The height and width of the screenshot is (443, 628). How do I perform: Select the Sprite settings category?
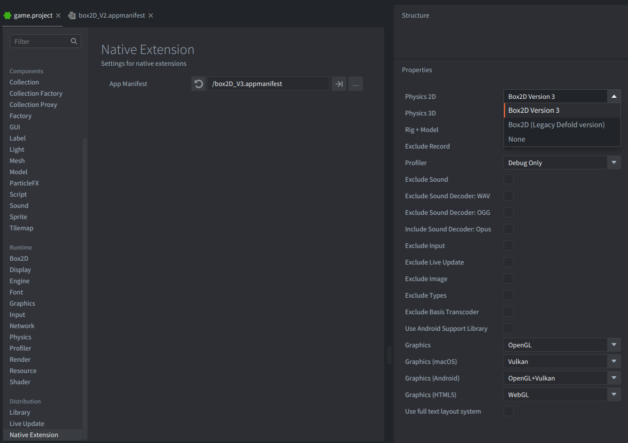[18, 217]
